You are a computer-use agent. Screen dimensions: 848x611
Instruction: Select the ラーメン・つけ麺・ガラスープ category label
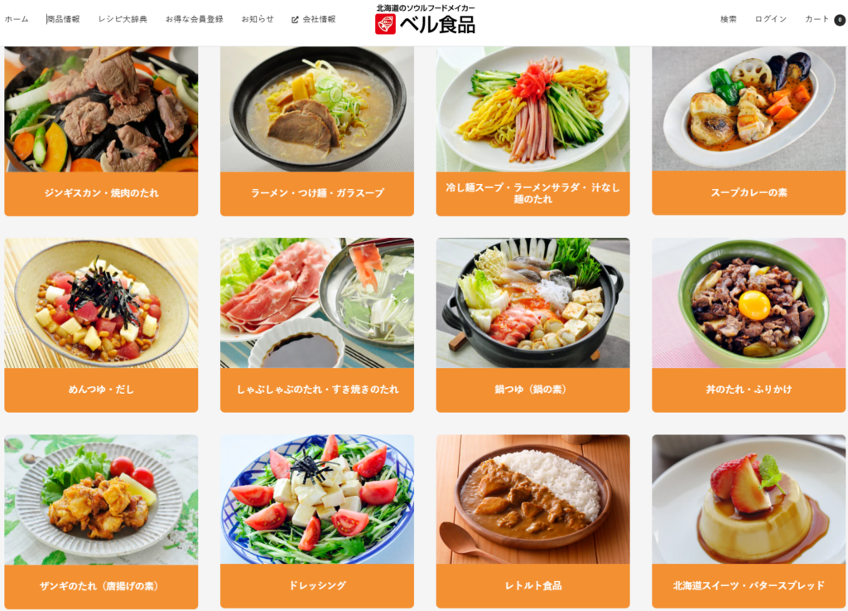(x=317, y=193)
